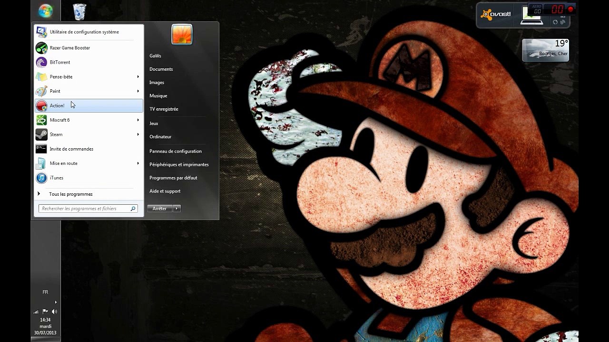Viewport: 609px width, 342px height.
Task: Click the Bourges weather gadget
Action: (x=546, y=50)
